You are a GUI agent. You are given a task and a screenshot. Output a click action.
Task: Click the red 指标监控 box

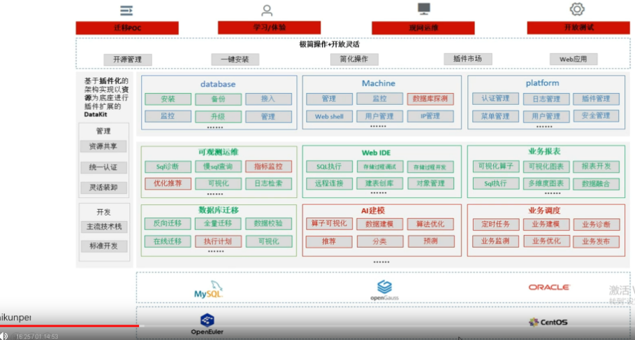pyautogui.click(x=268, y=167)
